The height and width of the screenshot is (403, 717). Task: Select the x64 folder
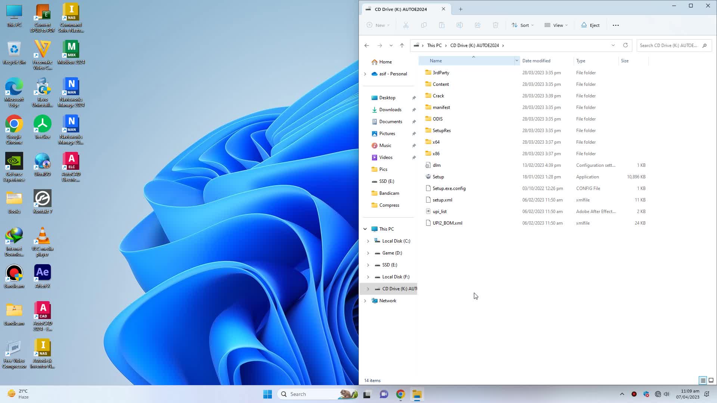click(x=436, y=142)
